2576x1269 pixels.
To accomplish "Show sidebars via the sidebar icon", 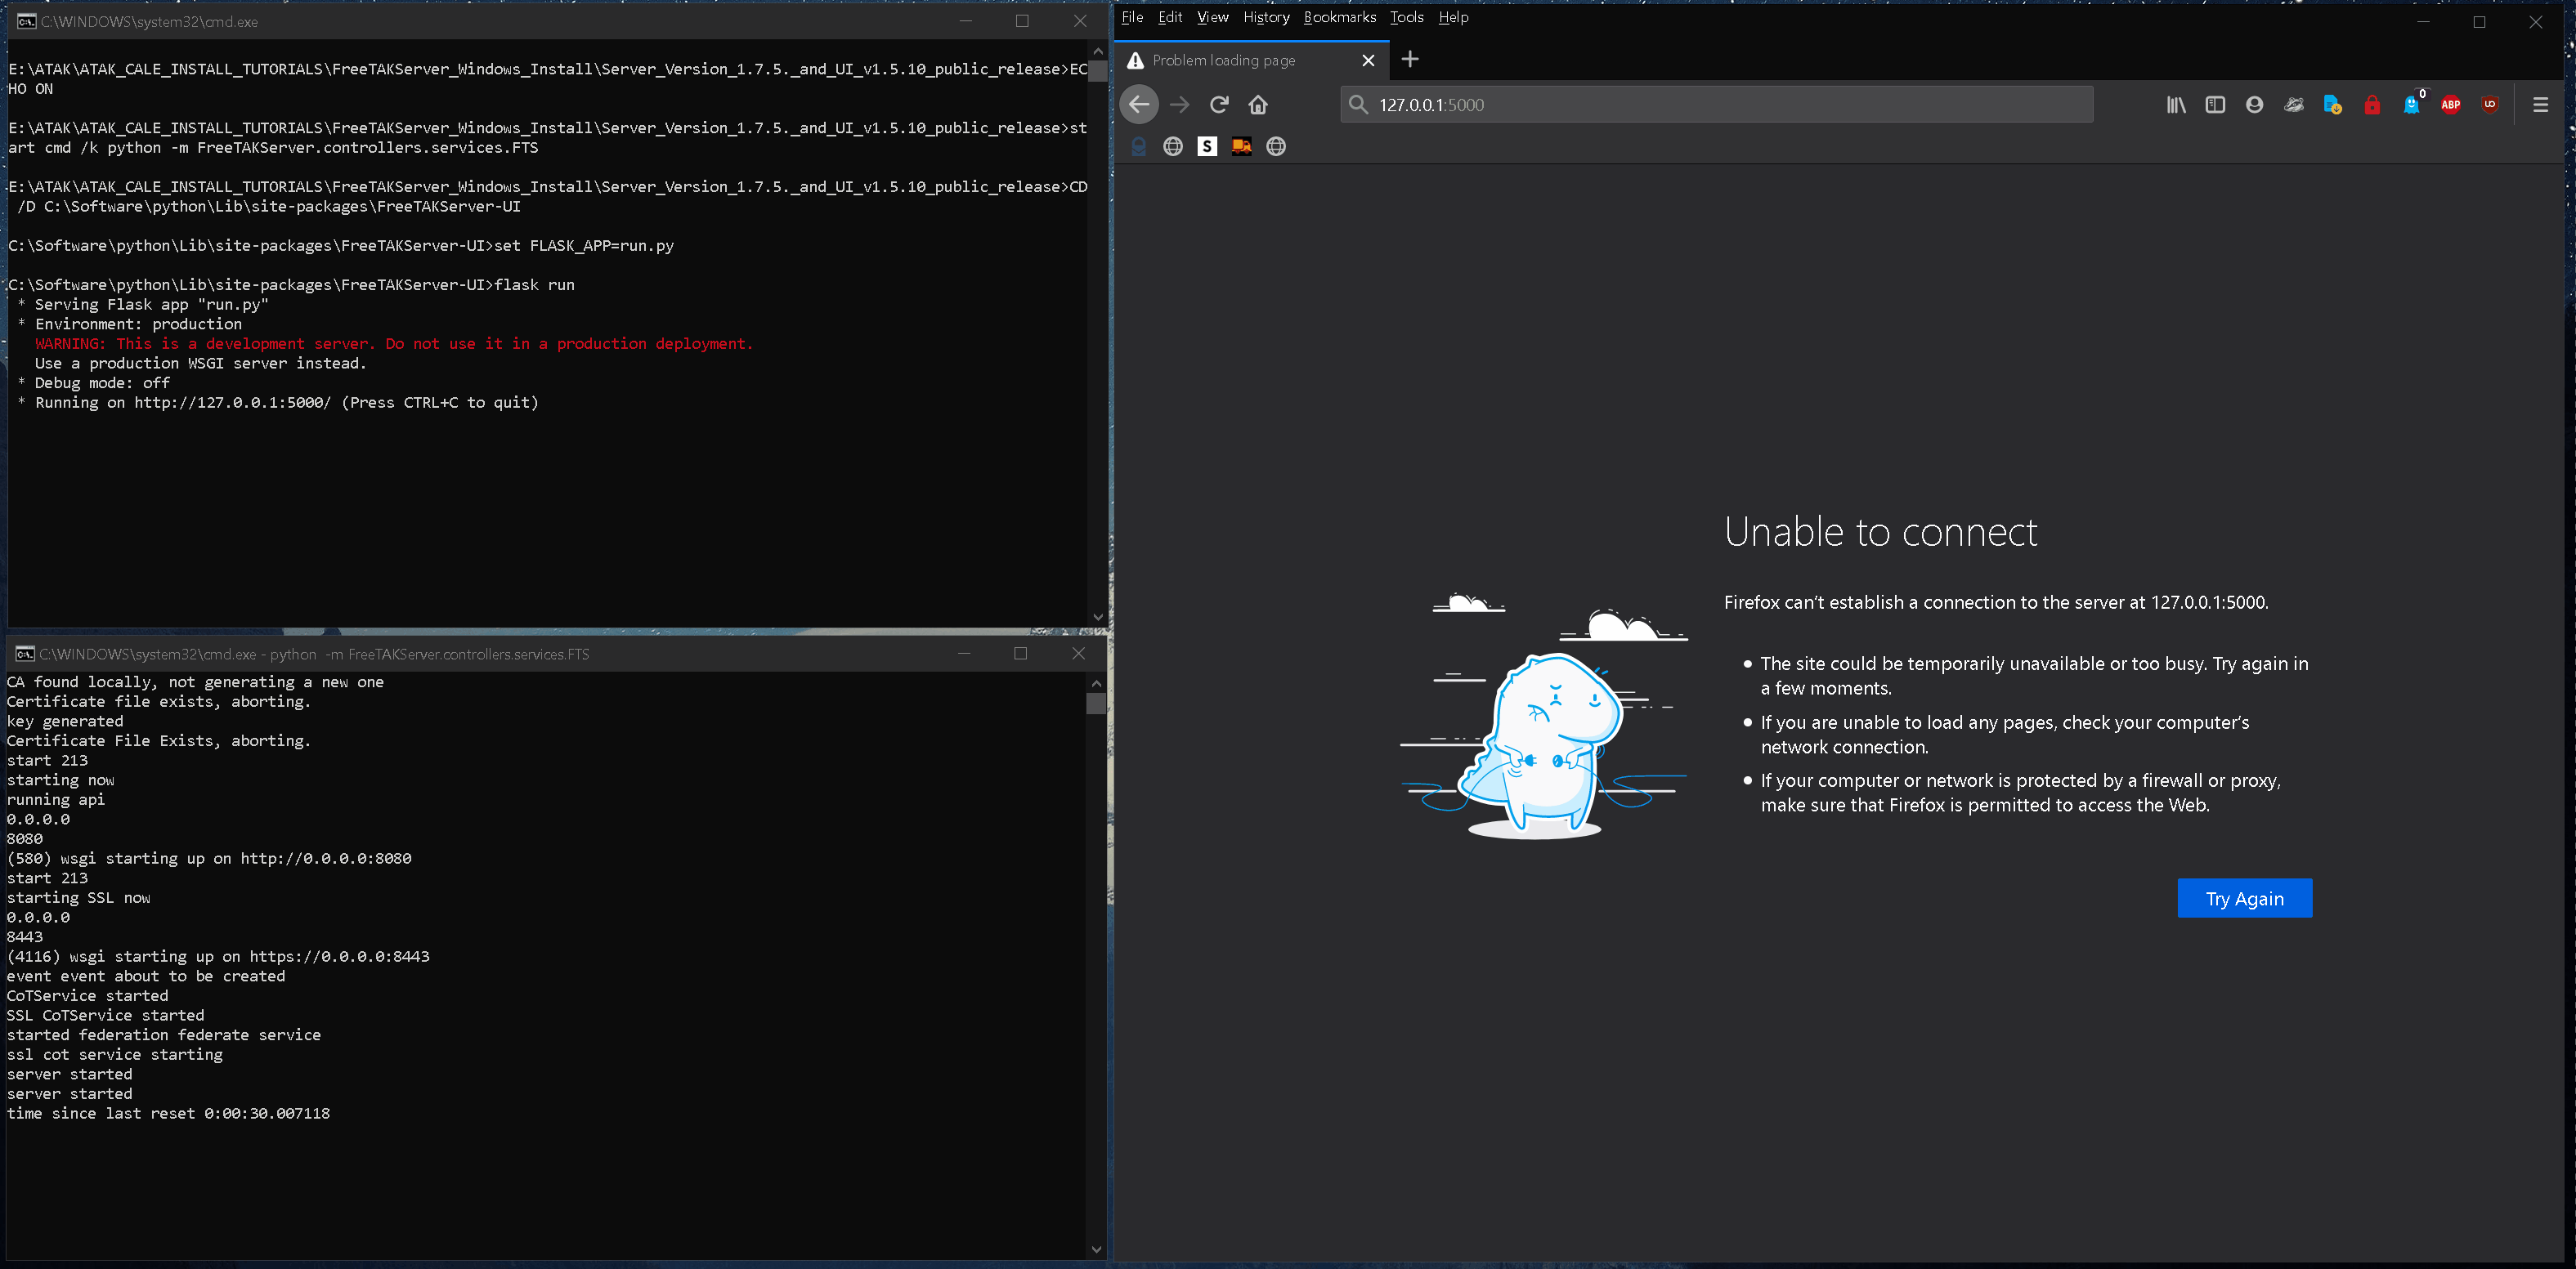I will click(2215, 105).
